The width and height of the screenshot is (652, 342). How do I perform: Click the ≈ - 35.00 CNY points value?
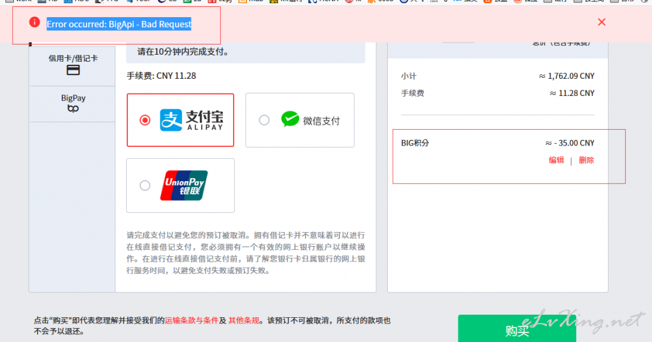point(570,143)
